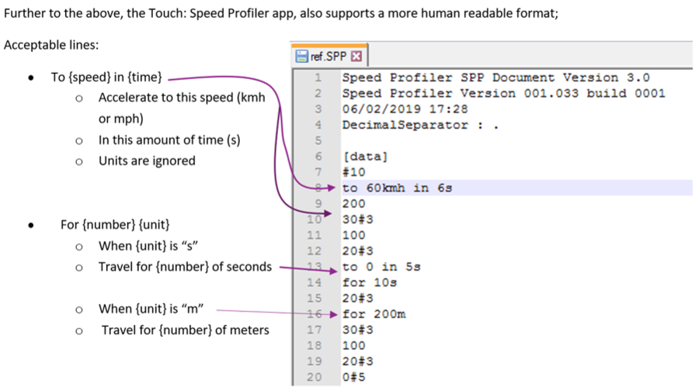The image size is (699, 391).
Task: Click the date line '06/02/2019 17:28'
Action: click(405, 109)
